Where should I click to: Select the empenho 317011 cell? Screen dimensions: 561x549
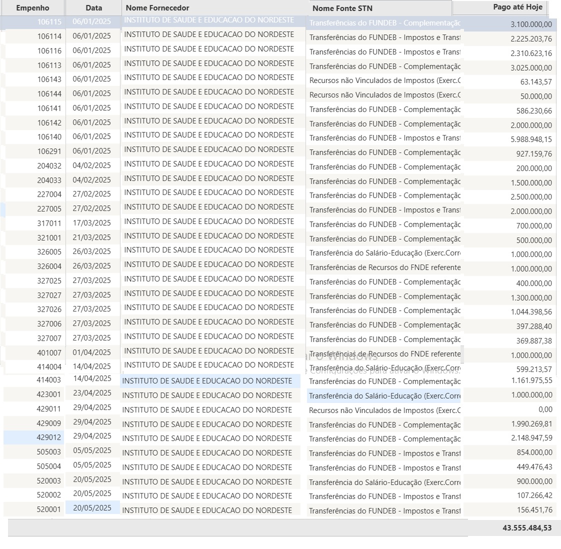[x=49, y=223]
